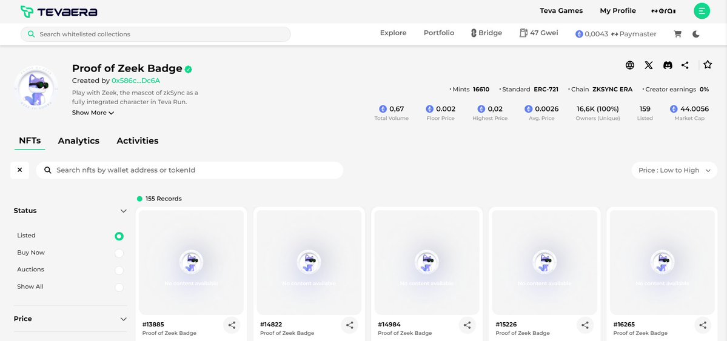727x341 pixels.
Task: Open the Price: Low to High sort dropdown
Action: [674, 170]
